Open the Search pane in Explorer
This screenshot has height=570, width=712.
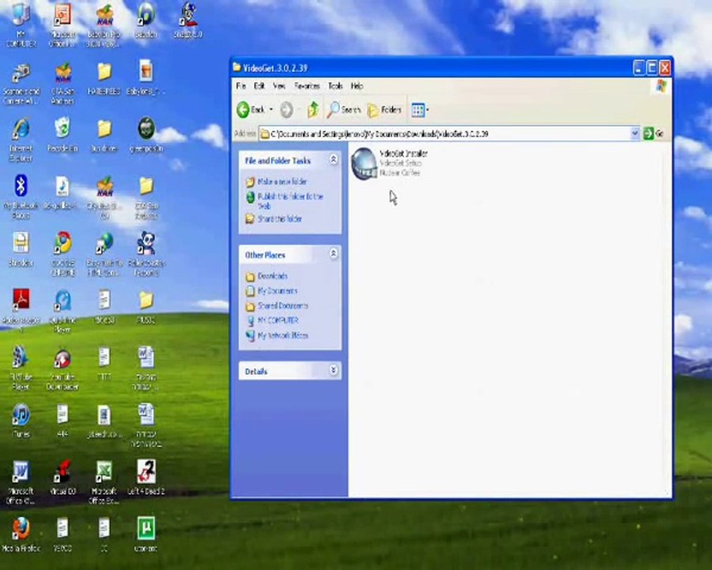(x=344, y=109)
